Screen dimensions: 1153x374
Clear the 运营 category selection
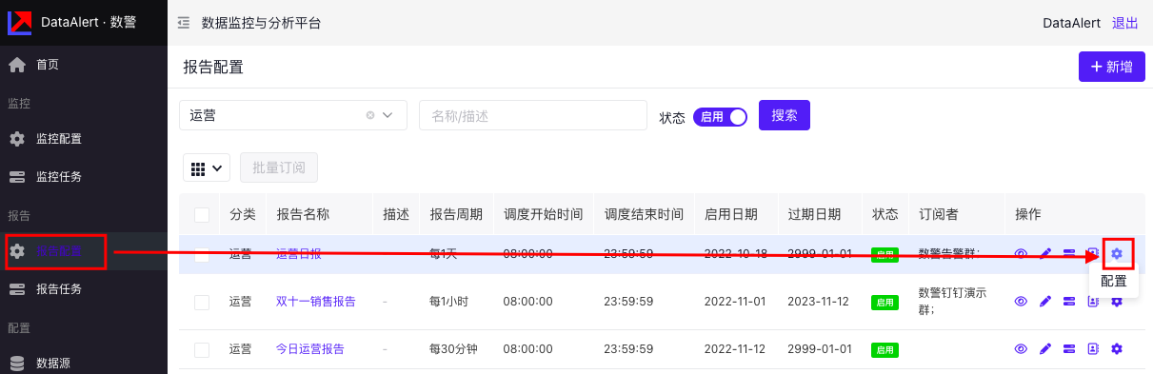pyautogui.click(x=370, y=115)
